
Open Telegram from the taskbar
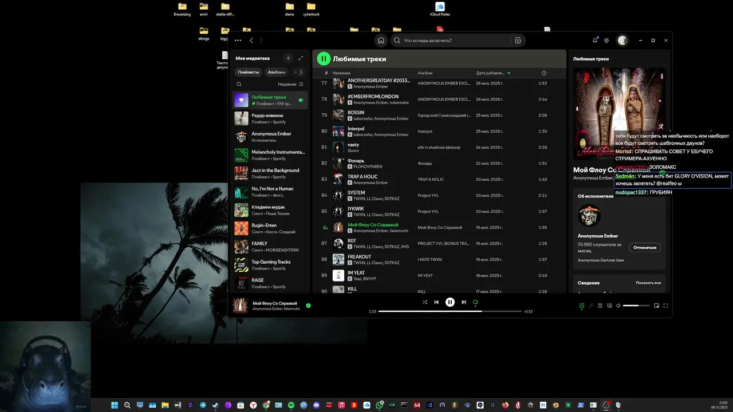[x=203, y=405]
